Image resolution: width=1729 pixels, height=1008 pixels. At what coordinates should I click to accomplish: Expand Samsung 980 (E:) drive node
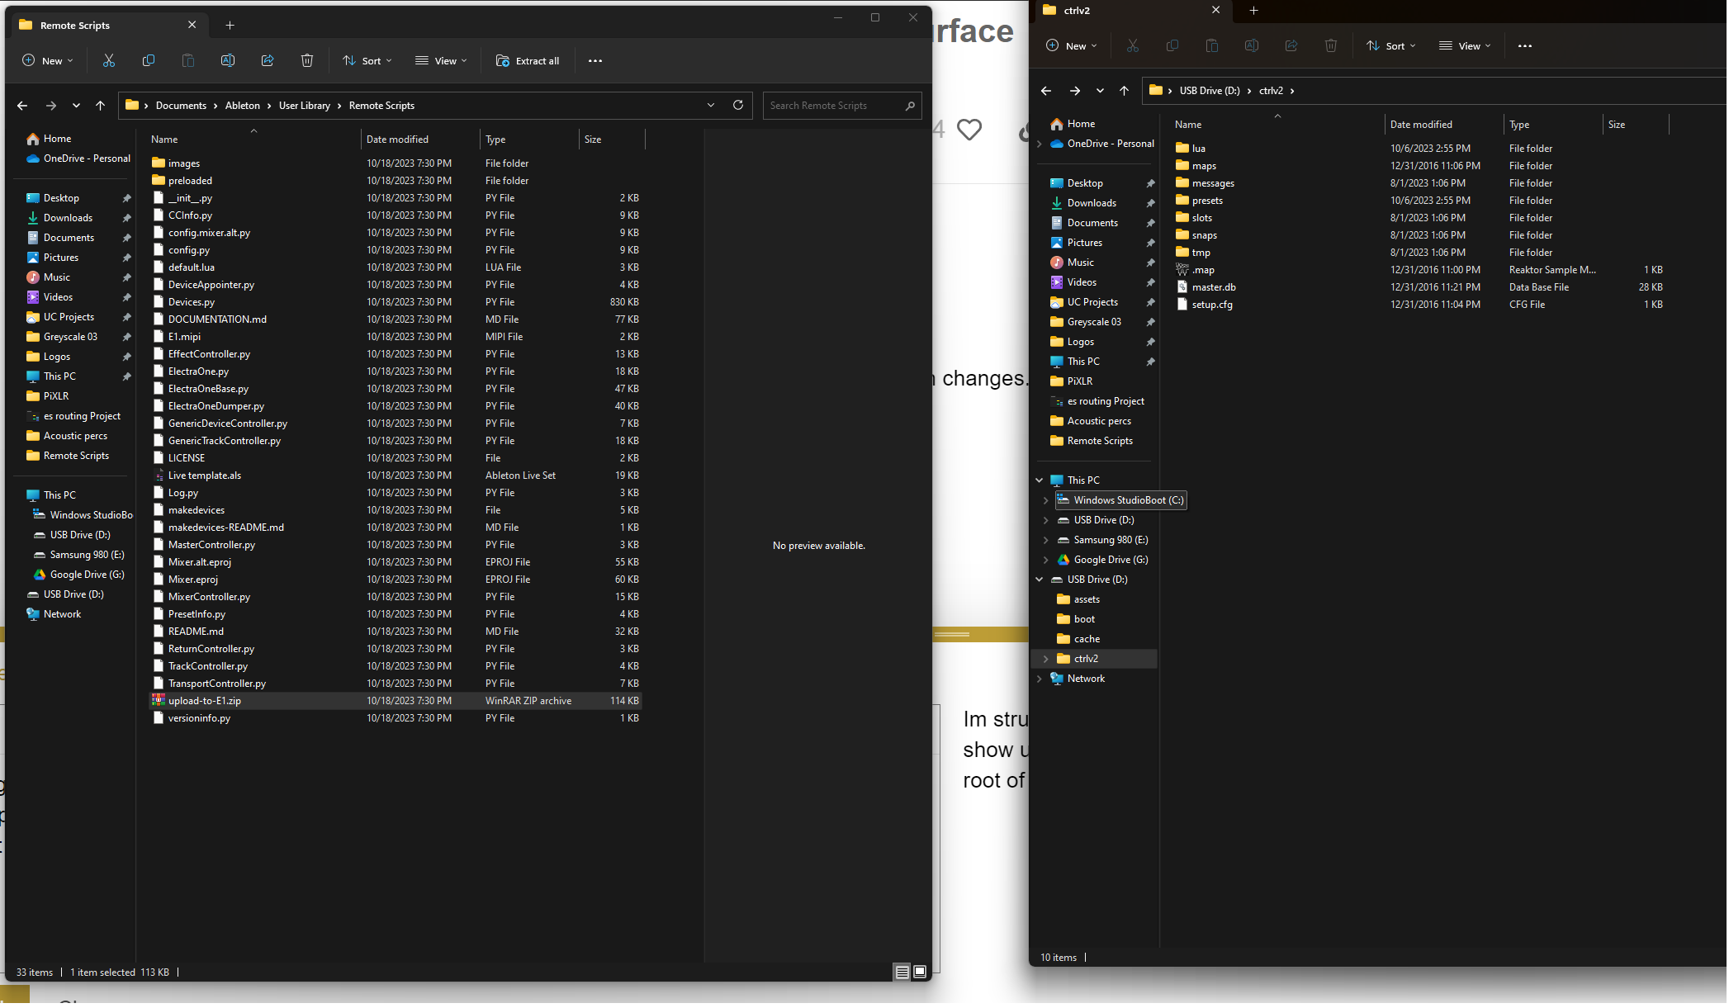[1046, 541]
